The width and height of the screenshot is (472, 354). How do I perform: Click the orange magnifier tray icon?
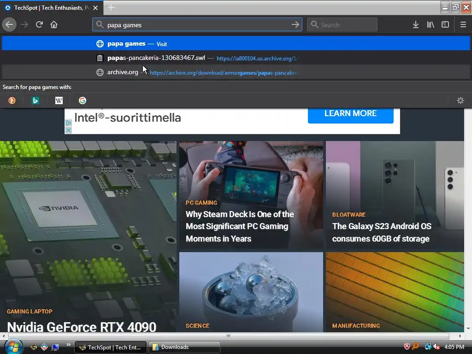point(415,347)
